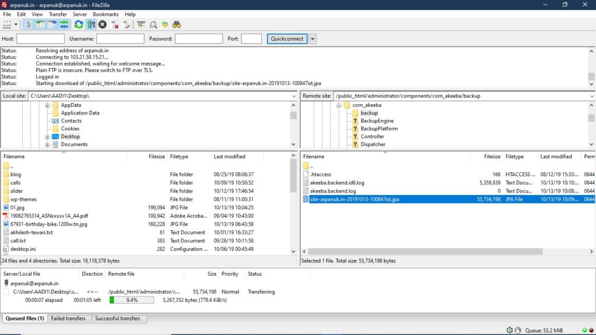Click the red activity indicator light
Viewport: 596px width, 335px height.
591,330
